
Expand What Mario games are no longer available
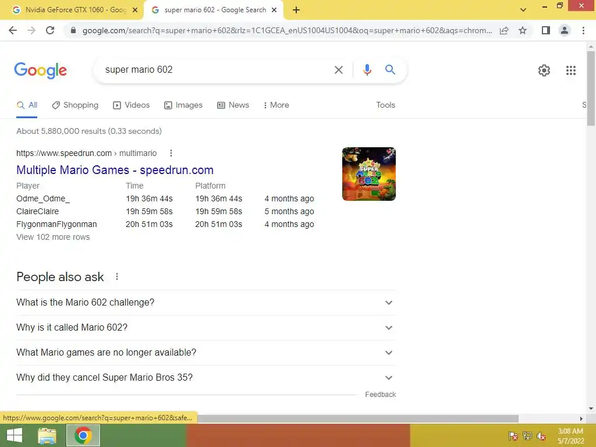(206, 353)
